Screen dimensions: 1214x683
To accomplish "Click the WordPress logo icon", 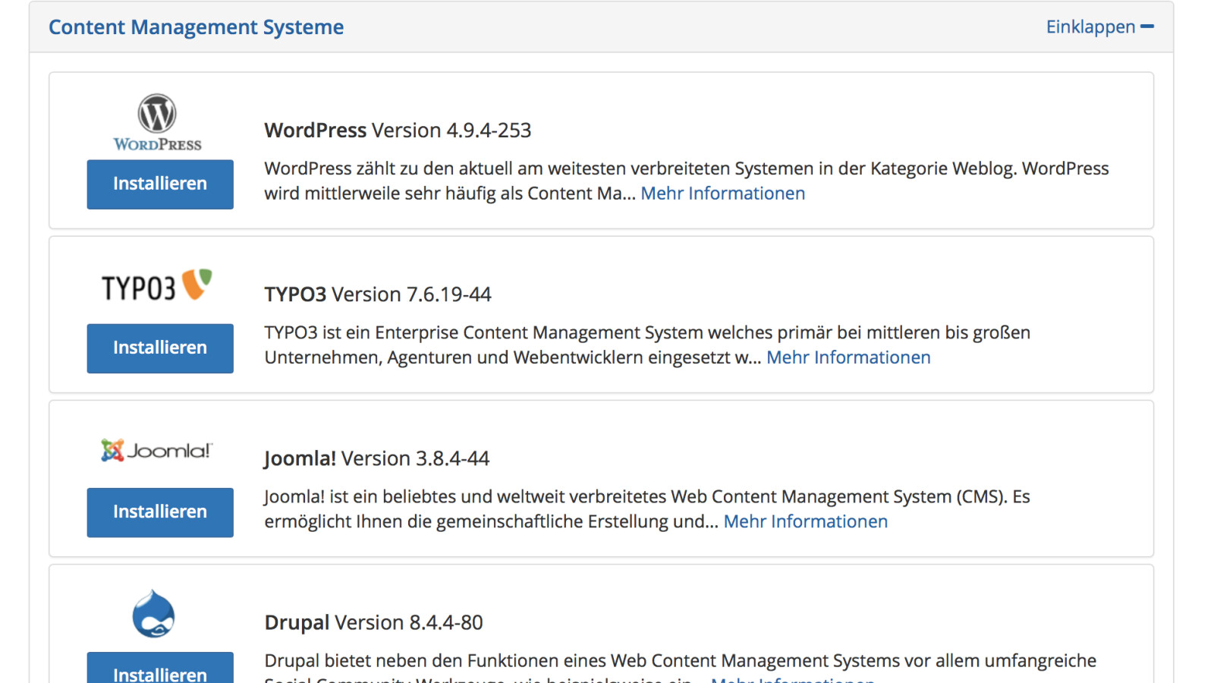I will click(x=157, y=120).
